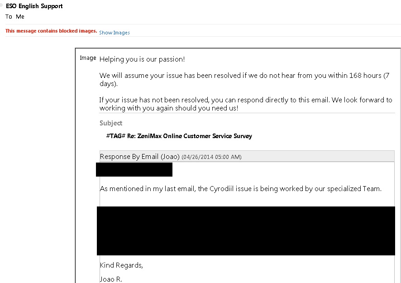The width and height of the screenshot is (401, 283).
Task: Click the recipient name Me
Action: pos(20,17)
